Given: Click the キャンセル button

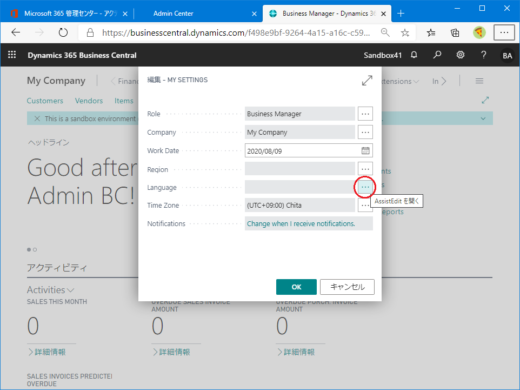Looking at the screenshot, I should (347, 287).
